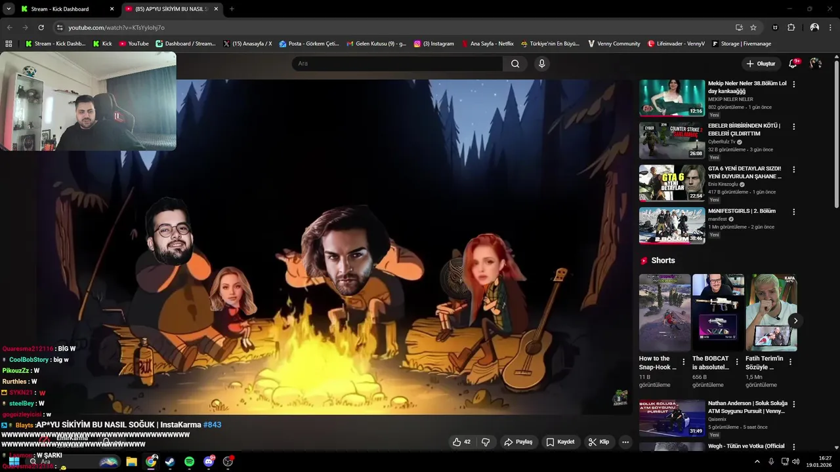
Task: Open GTA 6 YENİ DETAYLAR thumbnail
Action: 672,183
